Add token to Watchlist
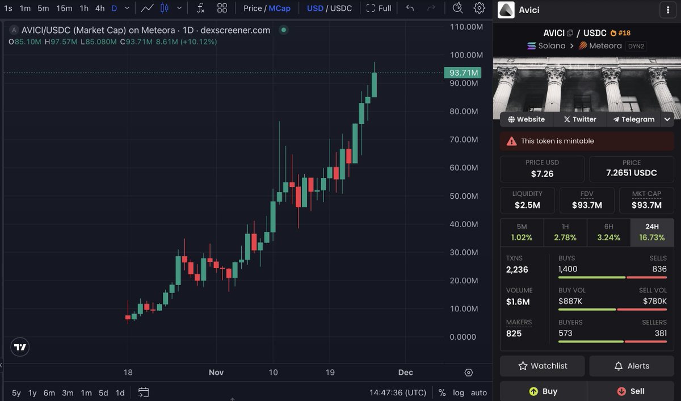Viewport: 681px width, 401px height. click(543, 366)
